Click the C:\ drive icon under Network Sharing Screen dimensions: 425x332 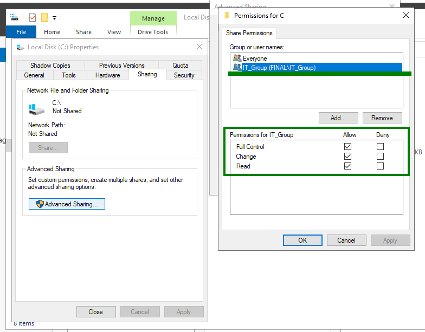(37, 109)
